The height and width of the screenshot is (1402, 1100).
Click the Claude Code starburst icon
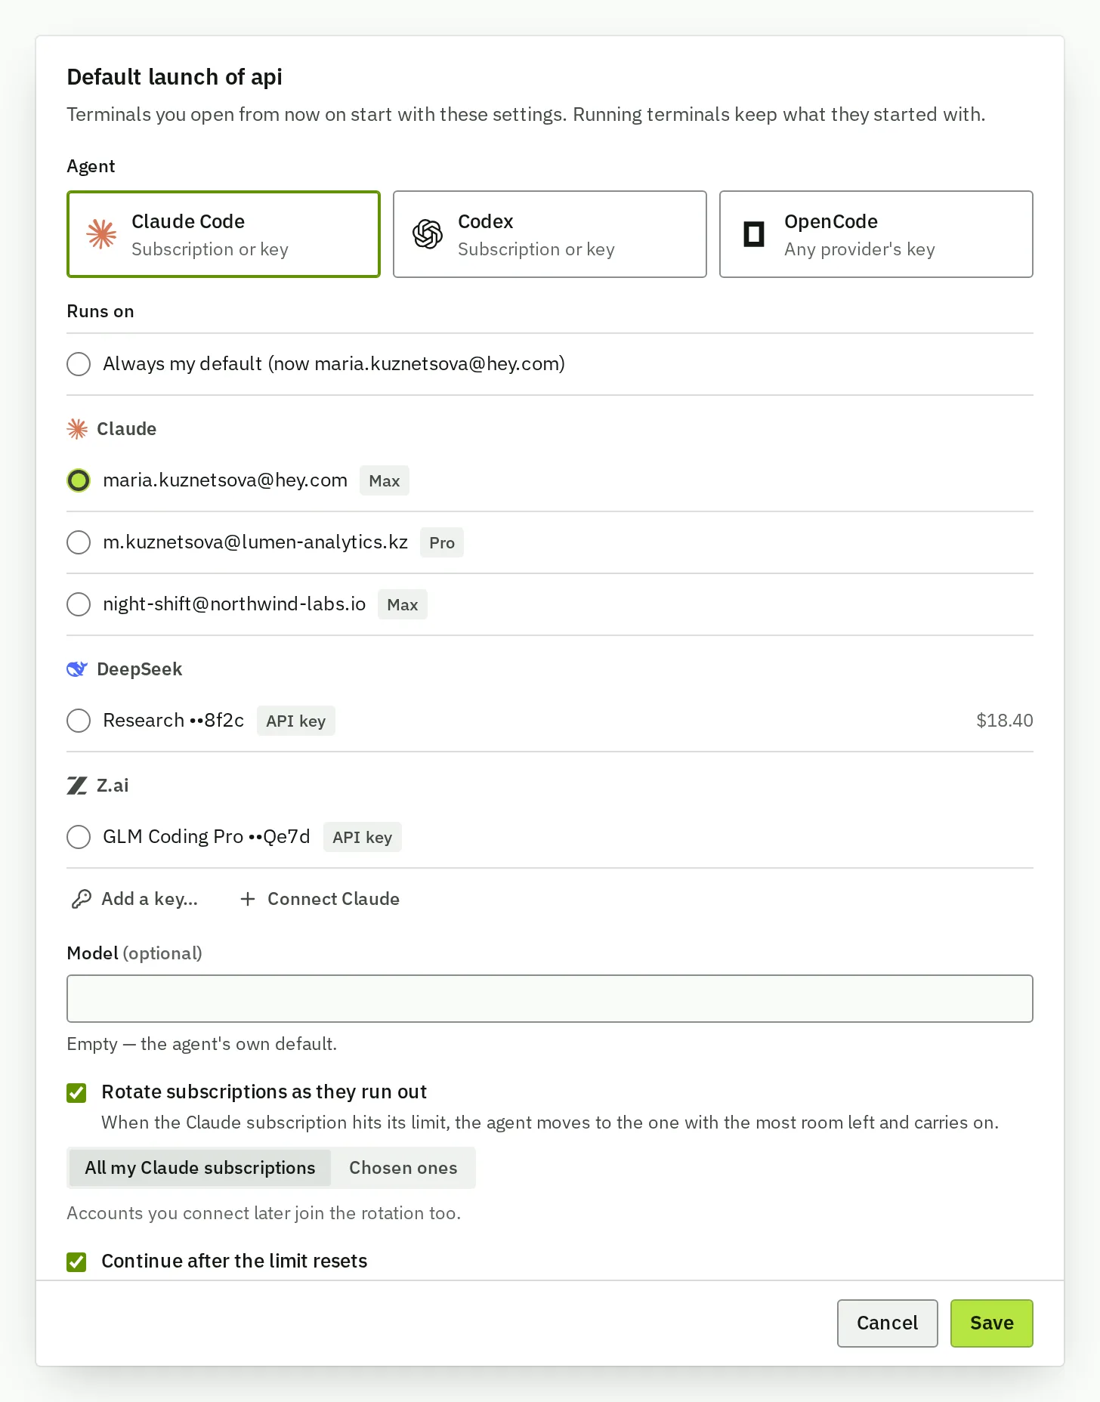tap(101, 234)
